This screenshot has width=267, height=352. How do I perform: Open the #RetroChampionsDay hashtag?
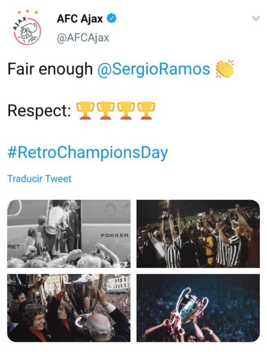[88, 152]
